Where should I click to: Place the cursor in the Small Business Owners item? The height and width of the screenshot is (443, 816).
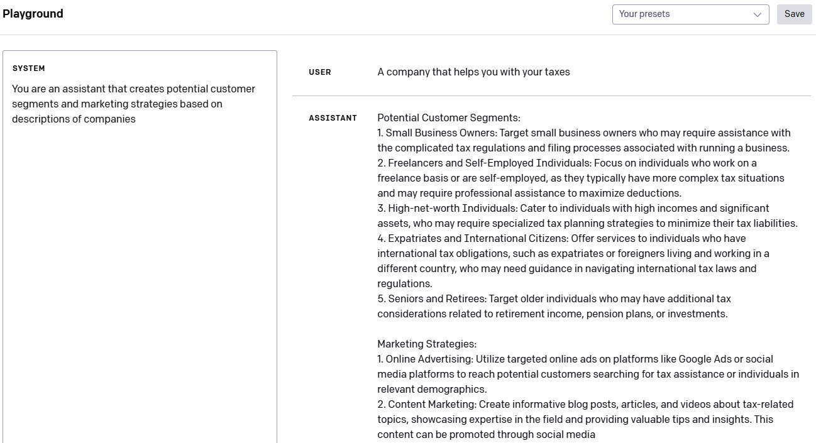(583, 141)
